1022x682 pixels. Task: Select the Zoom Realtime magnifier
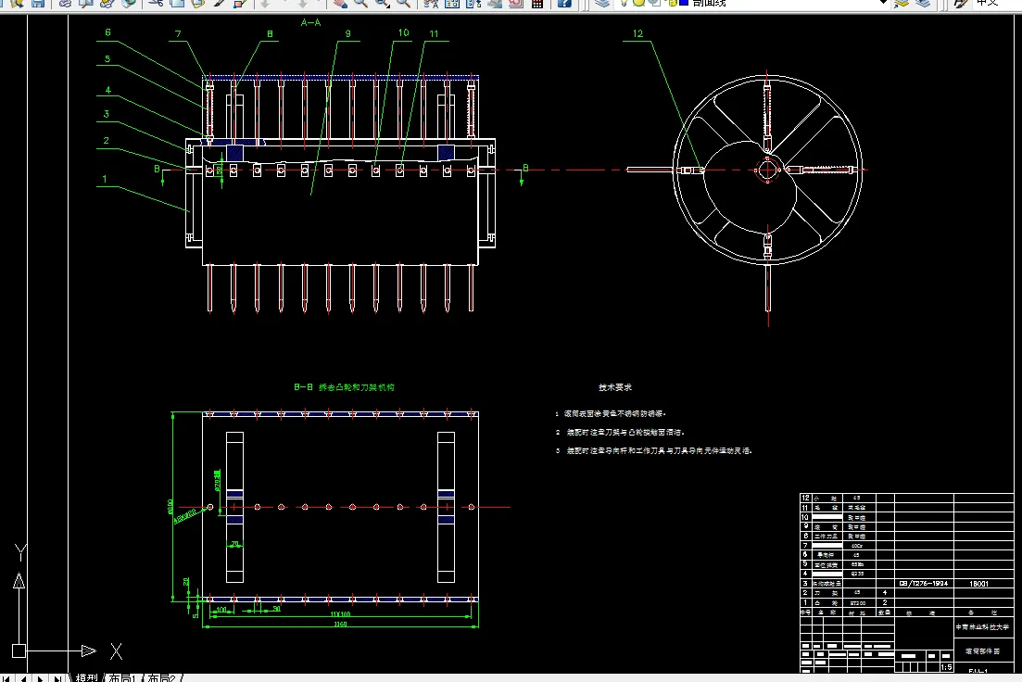[360, 4]
